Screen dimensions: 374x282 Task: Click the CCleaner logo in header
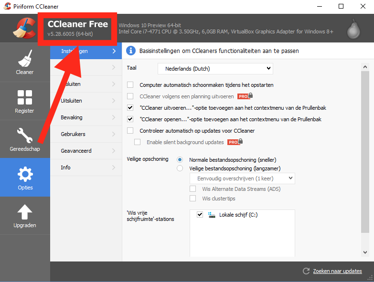(x=24, y=28)
